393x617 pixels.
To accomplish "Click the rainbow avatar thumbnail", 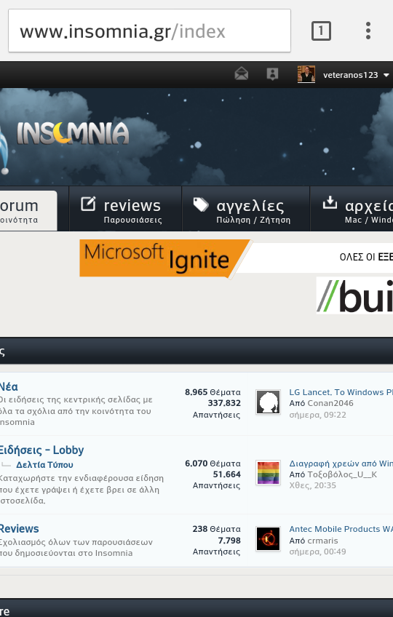I will [x=268, y=473].
